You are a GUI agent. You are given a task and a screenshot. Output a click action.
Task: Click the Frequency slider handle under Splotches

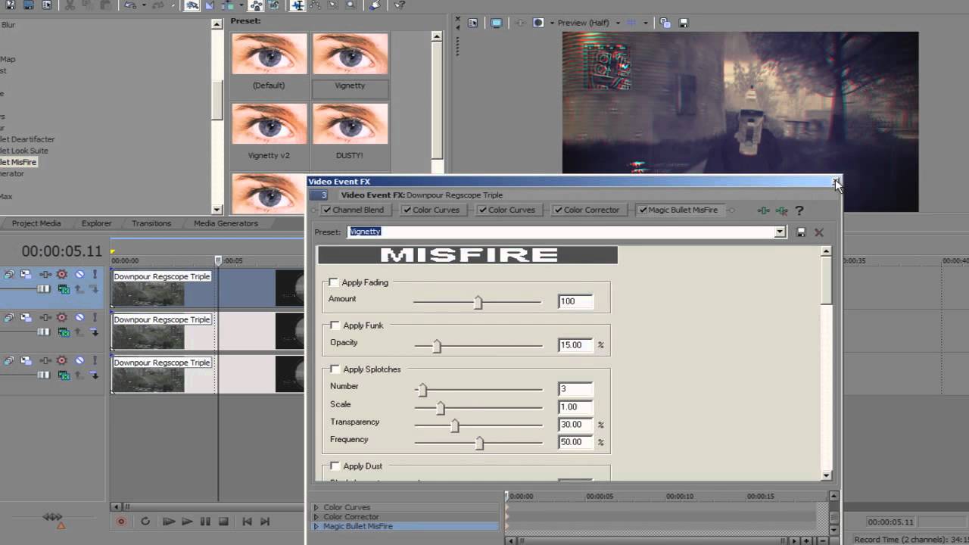[x=479, y=443]
